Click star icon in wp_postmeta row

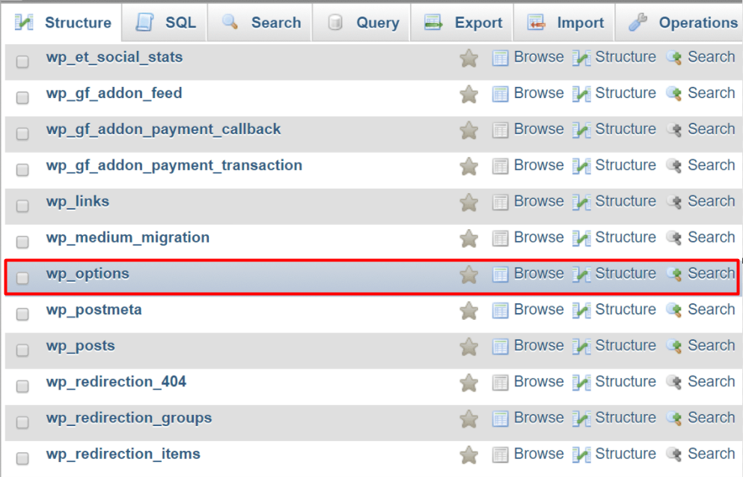click(x=468, y=311)
